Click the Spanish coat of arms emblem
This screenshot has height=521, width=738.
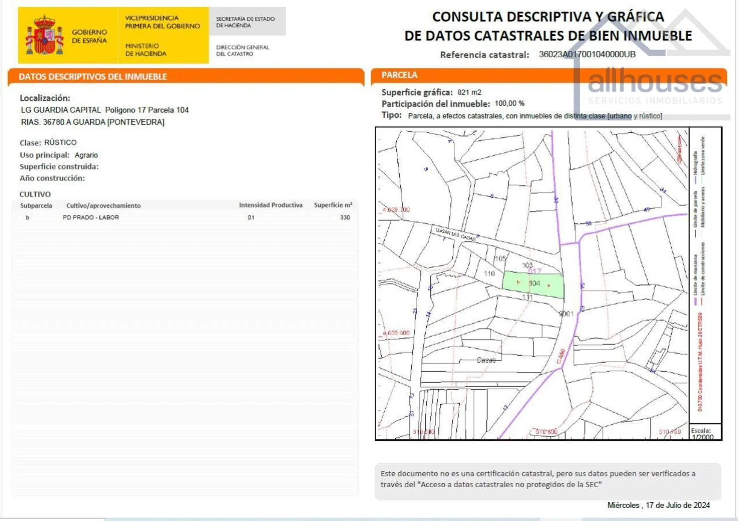pyautogui.click(x=44, y=35)
